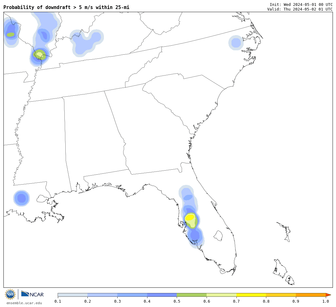Click the NSF logo icon

click(x=10, y=294)
